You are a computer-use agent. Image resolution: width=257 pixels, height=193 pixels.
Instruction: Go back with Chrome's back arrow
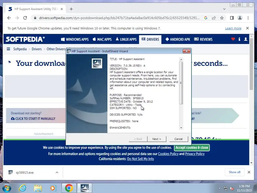point(9,18)
